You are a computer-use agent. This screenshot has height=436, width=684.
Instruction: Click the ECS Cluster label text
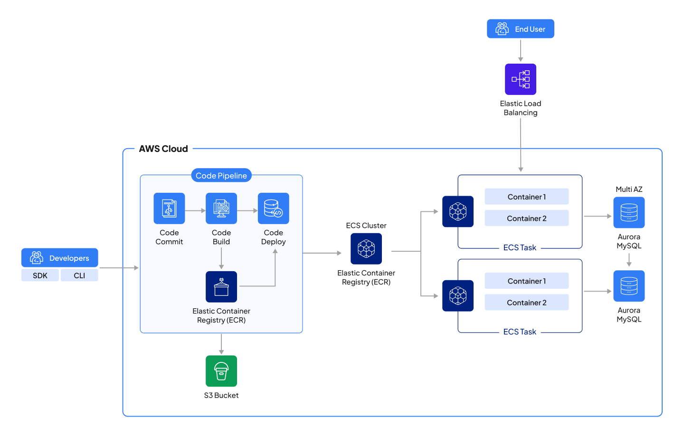pos(366,225)
